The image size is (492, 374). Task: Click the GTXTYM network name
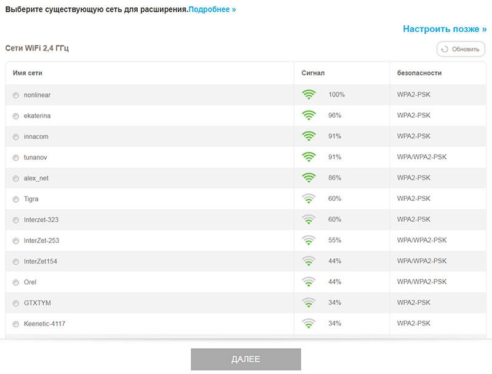tap(38, 303)
